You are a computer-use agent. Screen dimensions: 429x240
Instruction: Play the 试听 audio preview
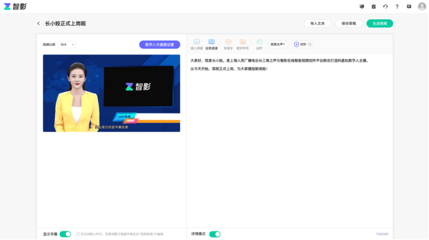(300, 45)
